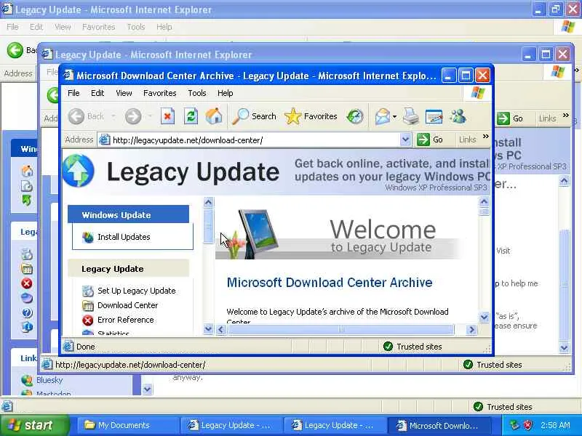Click the Microsoft Download Center Archive heading
The image size is (582, 436).
[330, 283]
